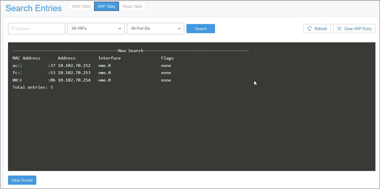Image resolution: width=380 pixels, height=189 pixels.
Task: Click the chevron arrow in All Port IDs box
Action: pos(179,29)
